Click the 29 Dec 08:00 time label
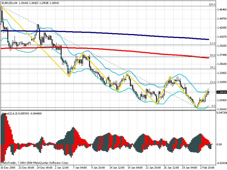 (x=45, y=168)
